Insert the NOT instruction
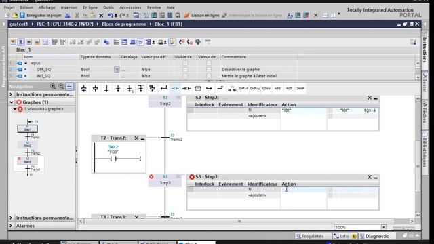 click(290, 89)
